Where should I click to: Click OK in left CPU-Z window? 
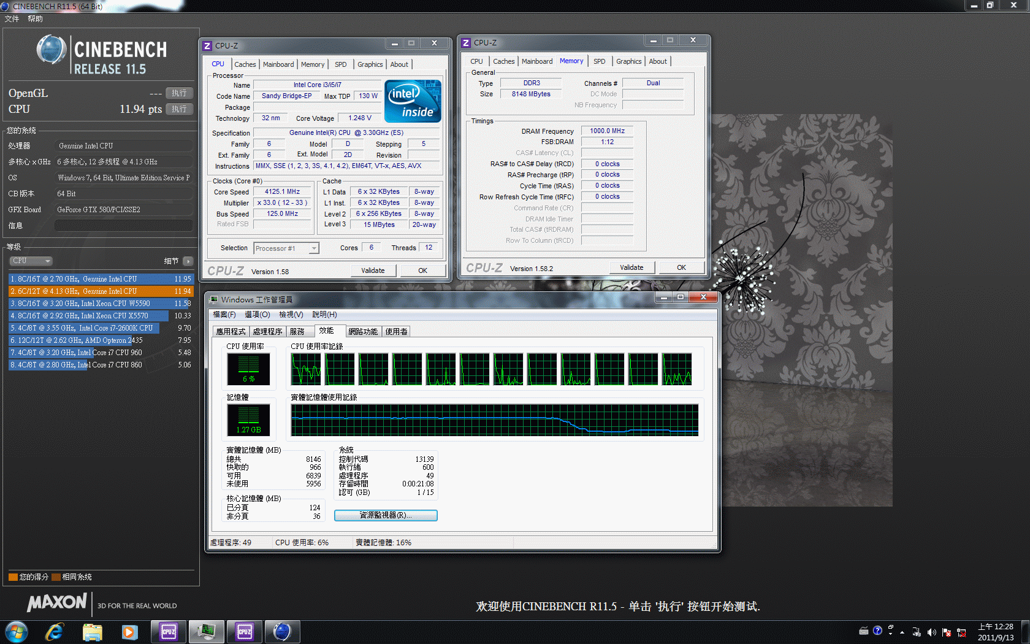tap(422, 270)
